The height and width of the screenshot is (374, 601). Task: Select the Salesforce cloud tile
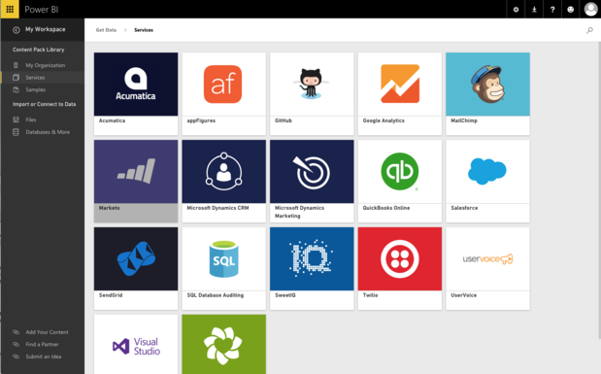tap(488, 181)
